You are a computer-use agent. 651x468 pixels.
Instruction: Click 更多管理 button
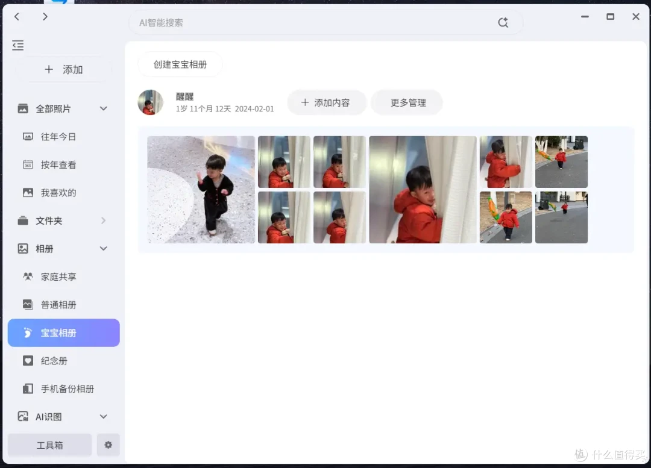click(407, 102)
